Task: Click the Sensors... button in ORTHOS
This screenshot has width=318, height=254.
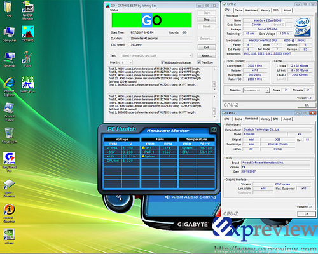Action: tap(207, 39)
